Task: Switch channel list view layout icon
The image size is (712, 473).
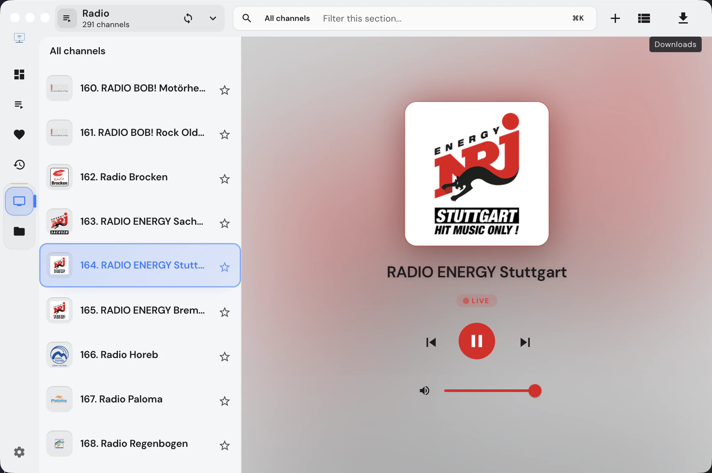Action: tap(644, 18)
